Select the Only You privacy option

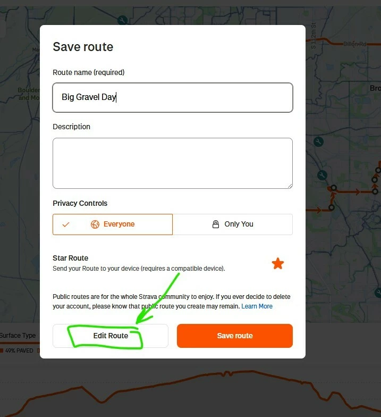click(x=233, y=224)
